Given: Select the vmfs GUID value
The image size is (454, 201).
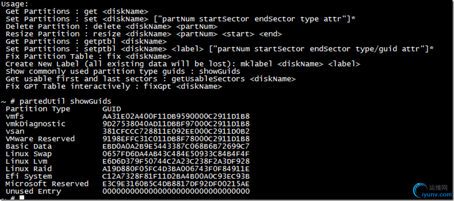Looking at the screenshot, I should (x=176, y=116).
